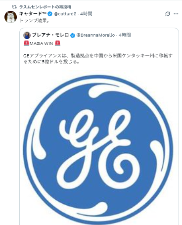Screen dimensions: 182x225
Task: Open the quoted post text about GEアプライアンス
Action: [98, 59]
